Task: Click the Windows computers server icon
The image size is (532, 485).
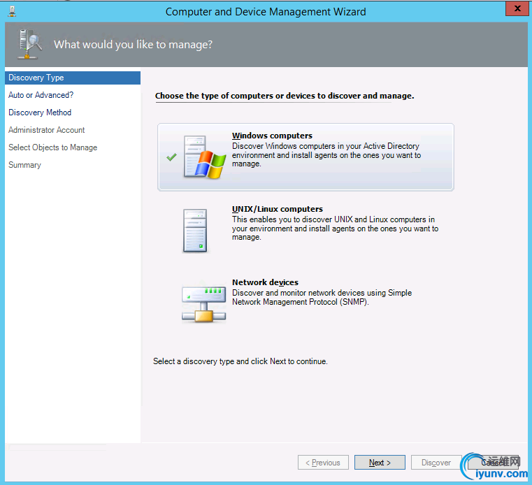Action: click(205, 157)
